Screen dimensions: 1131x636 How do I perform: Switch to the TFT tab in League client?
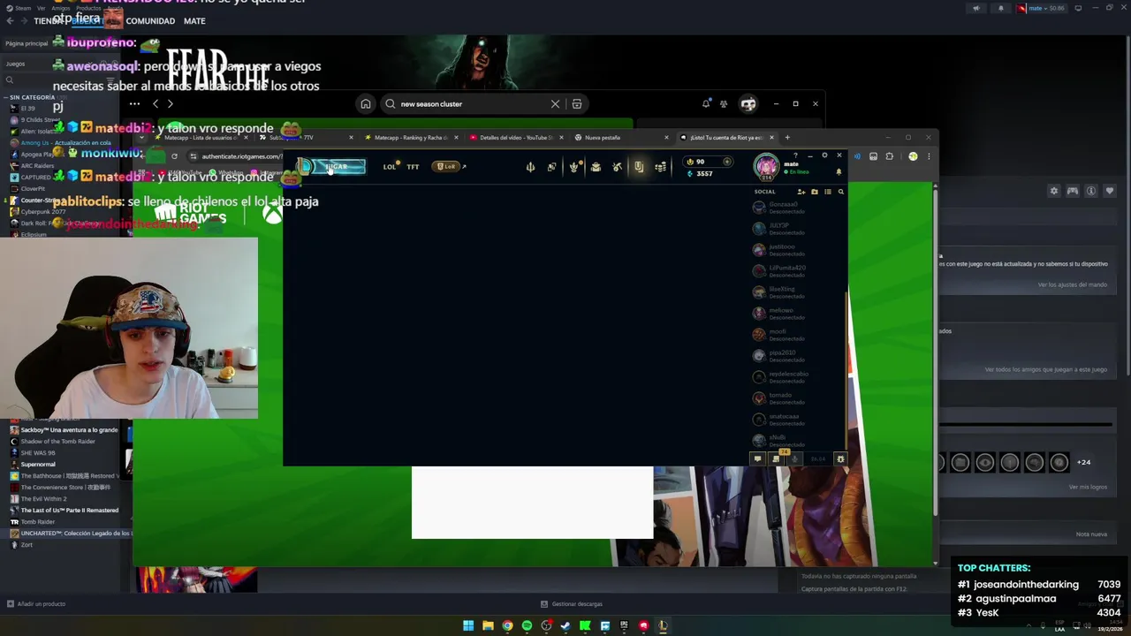[x=413, y=166]
